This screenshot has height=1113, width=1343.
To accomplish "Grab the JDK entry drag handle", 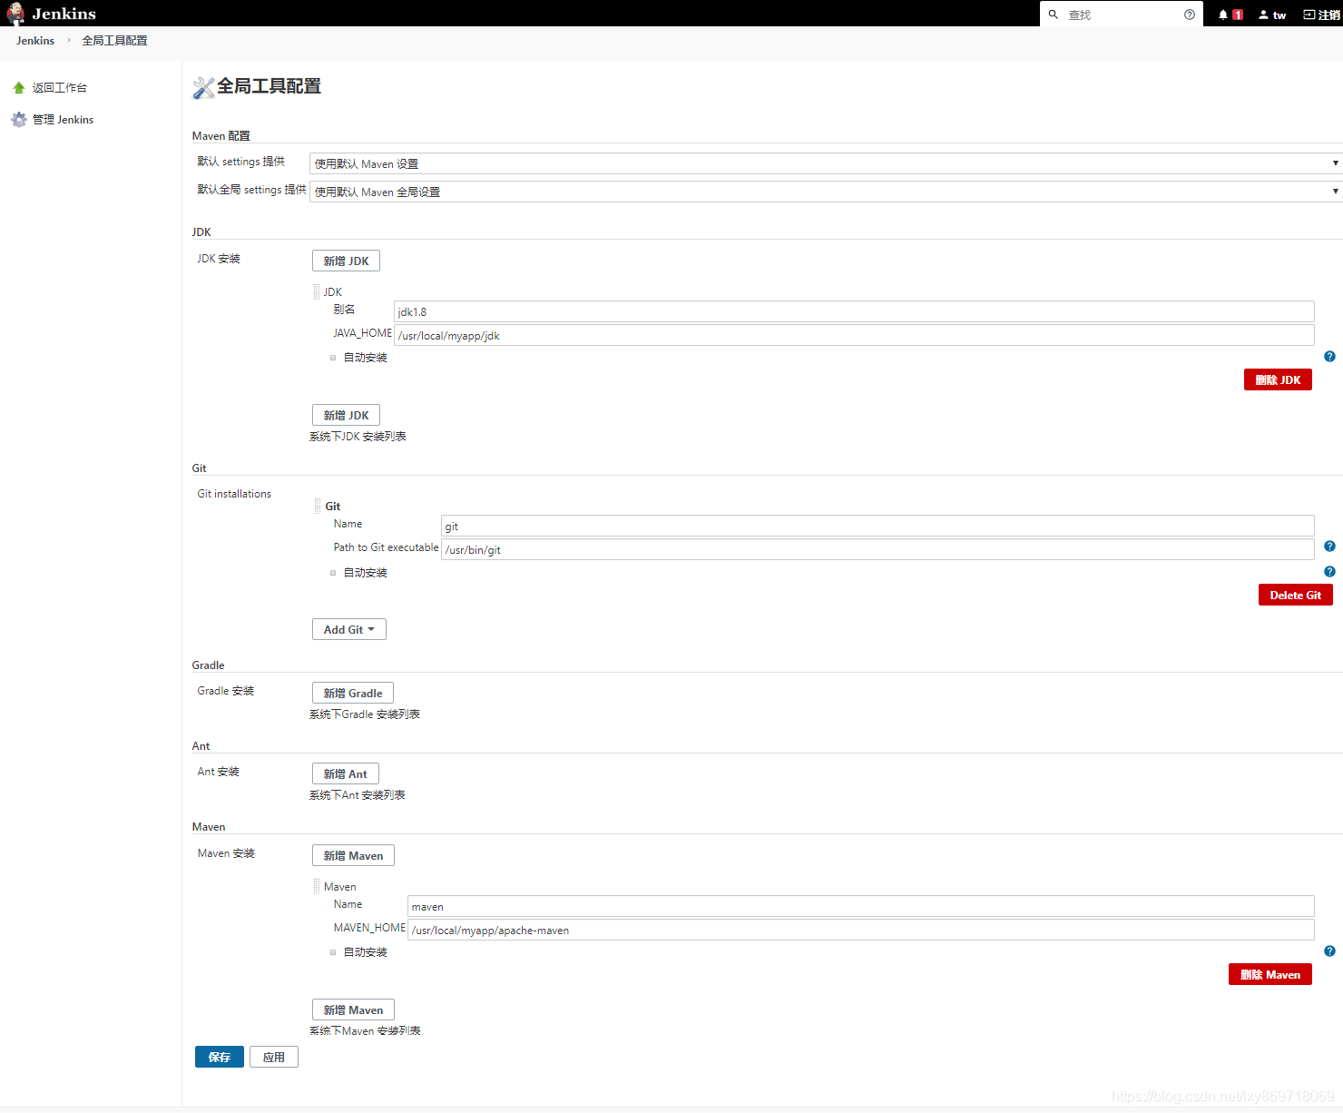I will 317,291.
